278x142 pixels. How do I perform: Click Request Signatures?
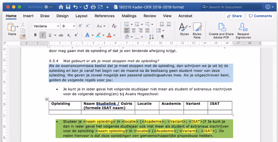click(x=243, y=31)
